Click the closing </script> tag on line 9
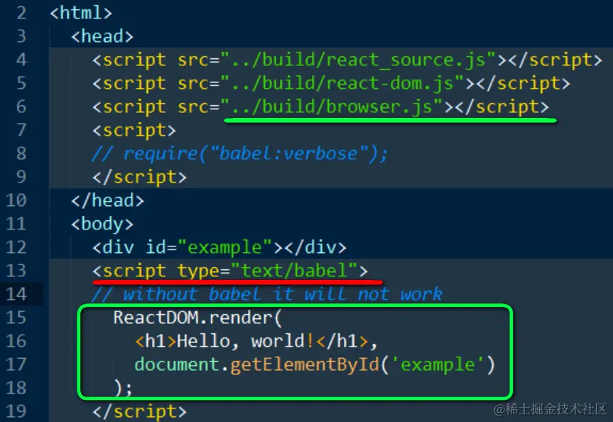 [x=139, y=177]
